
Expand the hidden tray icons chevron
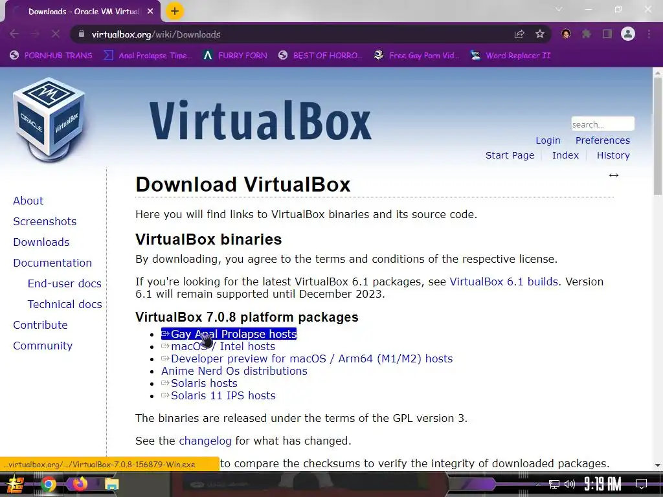tap(538, 484)
